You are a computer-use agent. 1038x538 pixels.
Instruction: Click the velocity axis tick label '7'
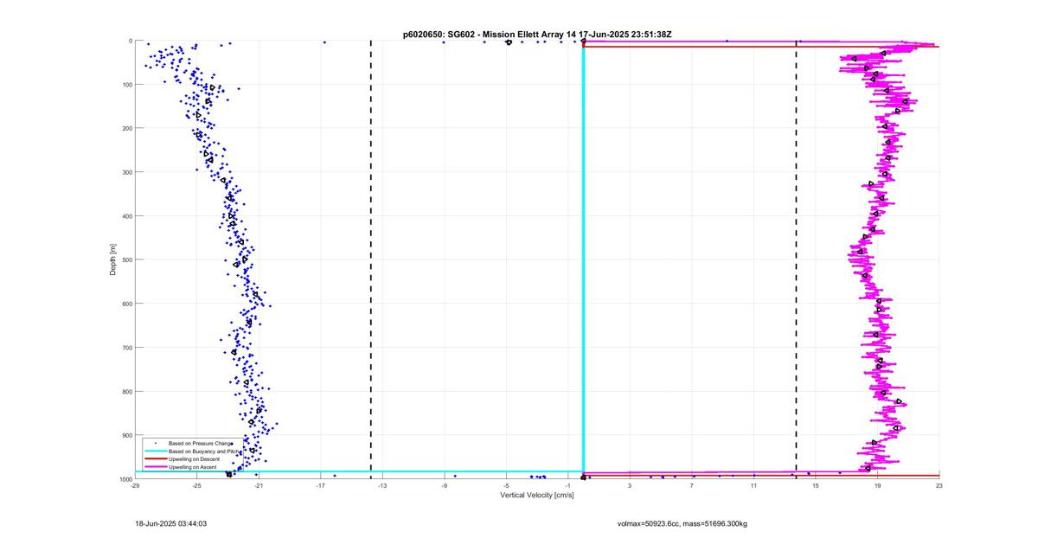pyautogui.click(x=692, y=487)
